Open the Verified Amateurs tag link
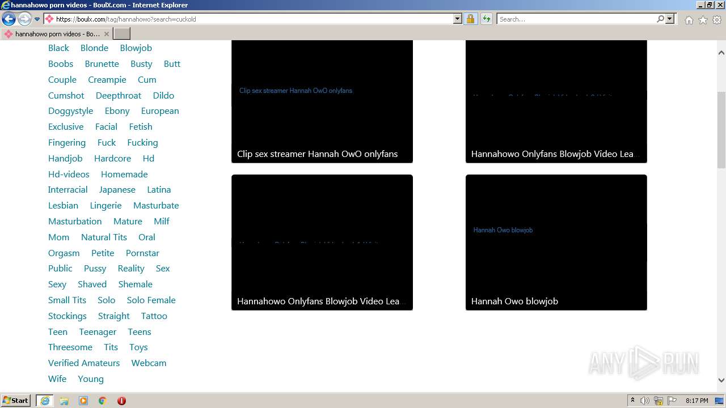Image resolution: width=726 pixels, height=408 pixels. [x=84, y=363]
